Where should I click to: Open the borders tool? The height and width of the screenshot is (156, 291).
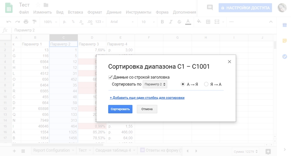(208, 22)
